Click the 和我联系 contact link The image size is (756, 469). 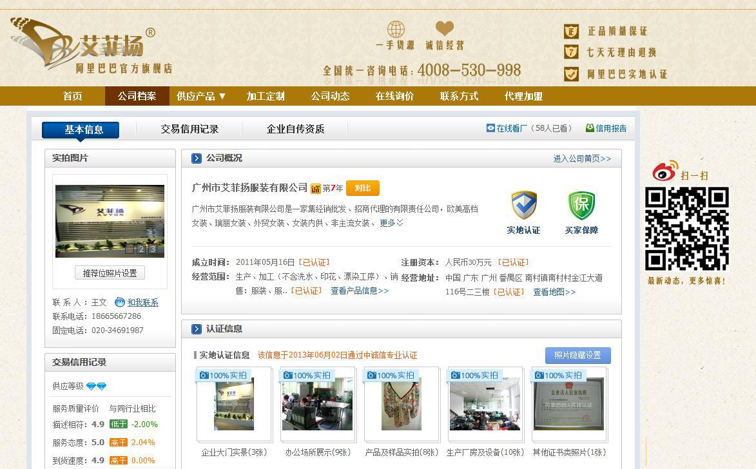point(142,302)
